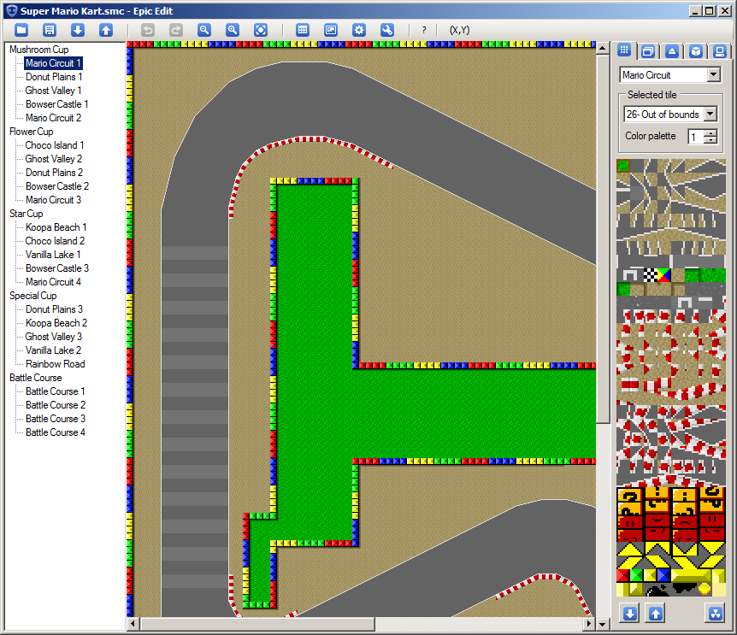Click the Save ROM disk icon
This screenshot has height=635, width=737.
pos(50,30)
